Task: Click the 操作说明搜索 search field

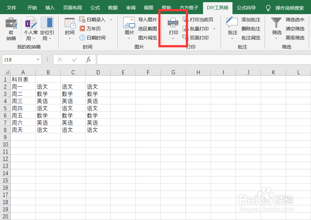Action: point(290,8)
